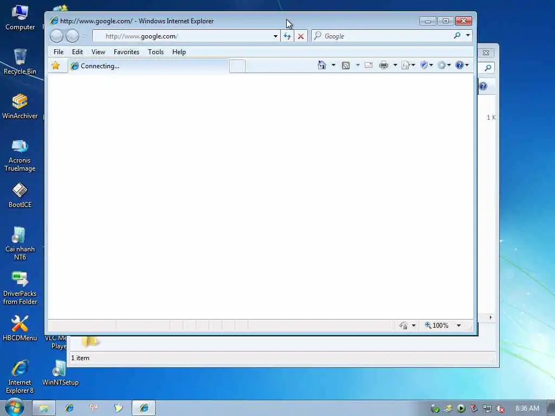Open the Computer desktop icon
Viewport: 555px width, 416px height.
coord(20,18)
